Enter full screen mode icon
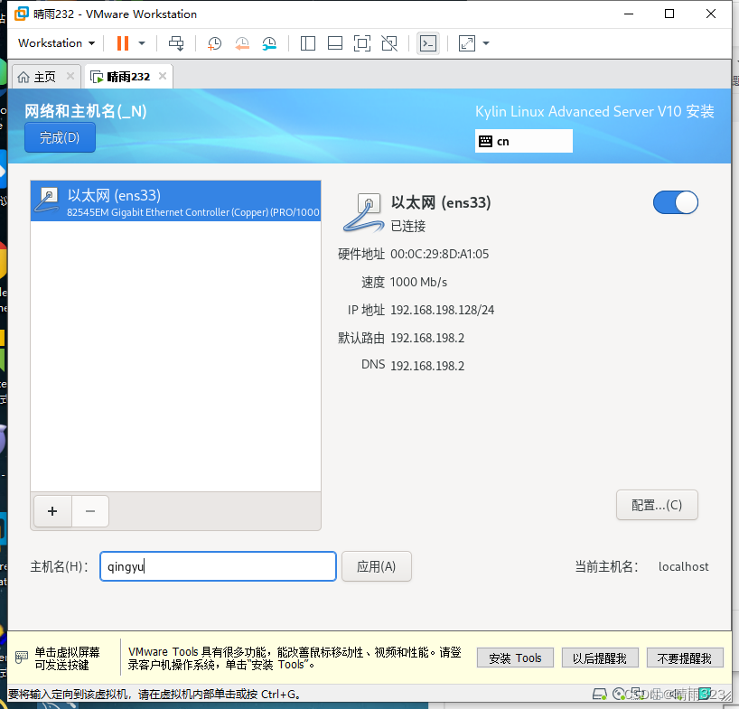739x709 pixels. [x=362, y=43]
